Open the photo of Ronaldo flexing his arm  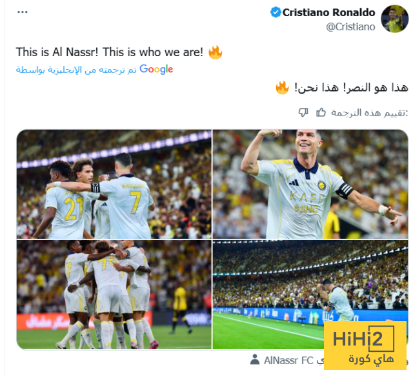click(x=310, y=184)
